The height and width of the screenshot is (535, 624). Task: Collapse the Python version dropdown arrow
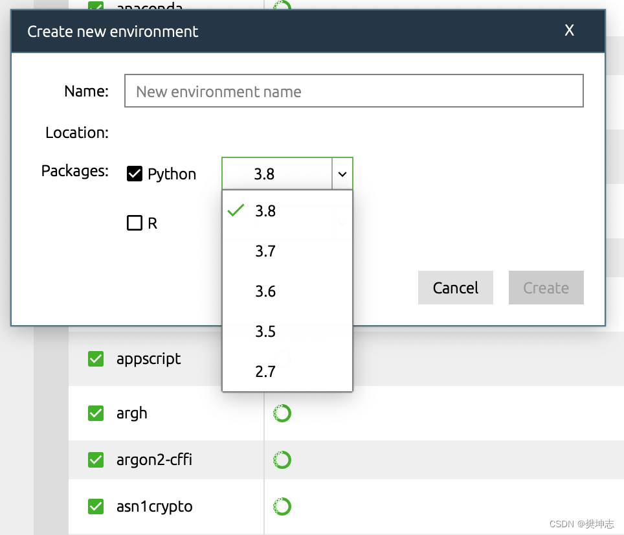click(342, 174)
